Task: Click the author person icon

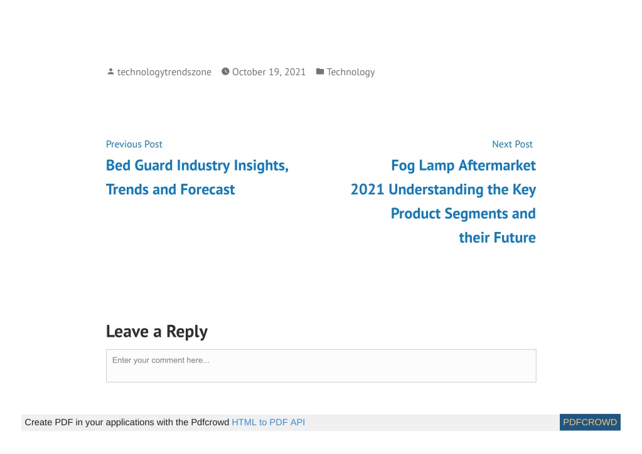Action: click(x=110, y=71)
